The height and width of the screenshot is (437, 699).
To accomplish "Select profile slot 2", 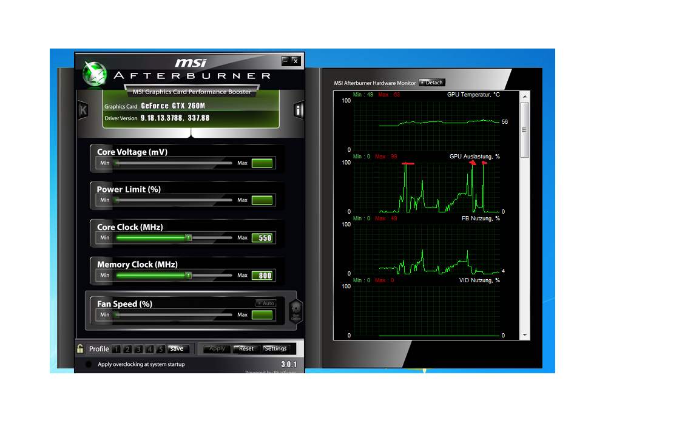I will pyautogui.click(x=127, y=349).
